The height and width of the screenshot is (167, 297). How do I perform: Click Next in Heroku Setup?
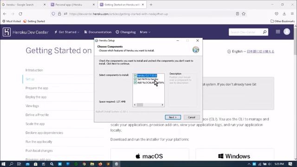173,117
